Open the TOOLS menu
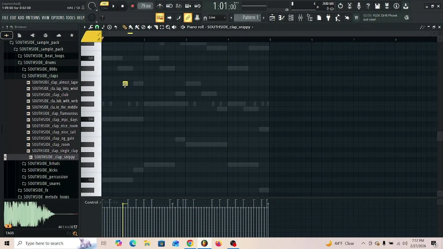The height and width of the screenshot is (249, 443). [x=71, y=18]
